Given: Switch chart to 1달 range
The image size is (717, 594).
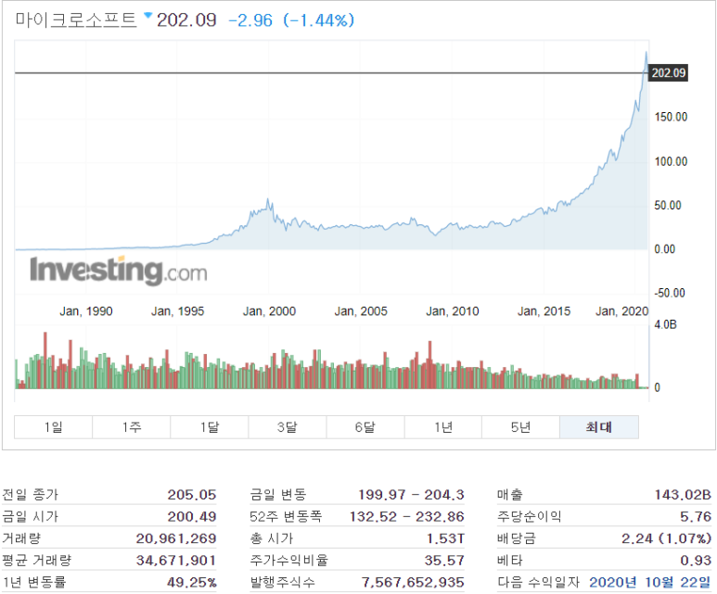Looking at the screenshot, I should (x=210, y=427).
